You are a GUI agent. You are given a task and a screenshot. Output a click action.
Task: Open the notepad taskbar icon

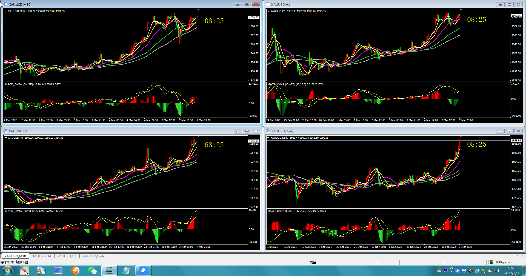pyautogui.click(x=126, y=271)
